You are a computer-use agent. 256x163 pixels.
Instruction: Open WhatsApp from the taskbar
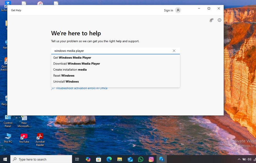point(141,159)
